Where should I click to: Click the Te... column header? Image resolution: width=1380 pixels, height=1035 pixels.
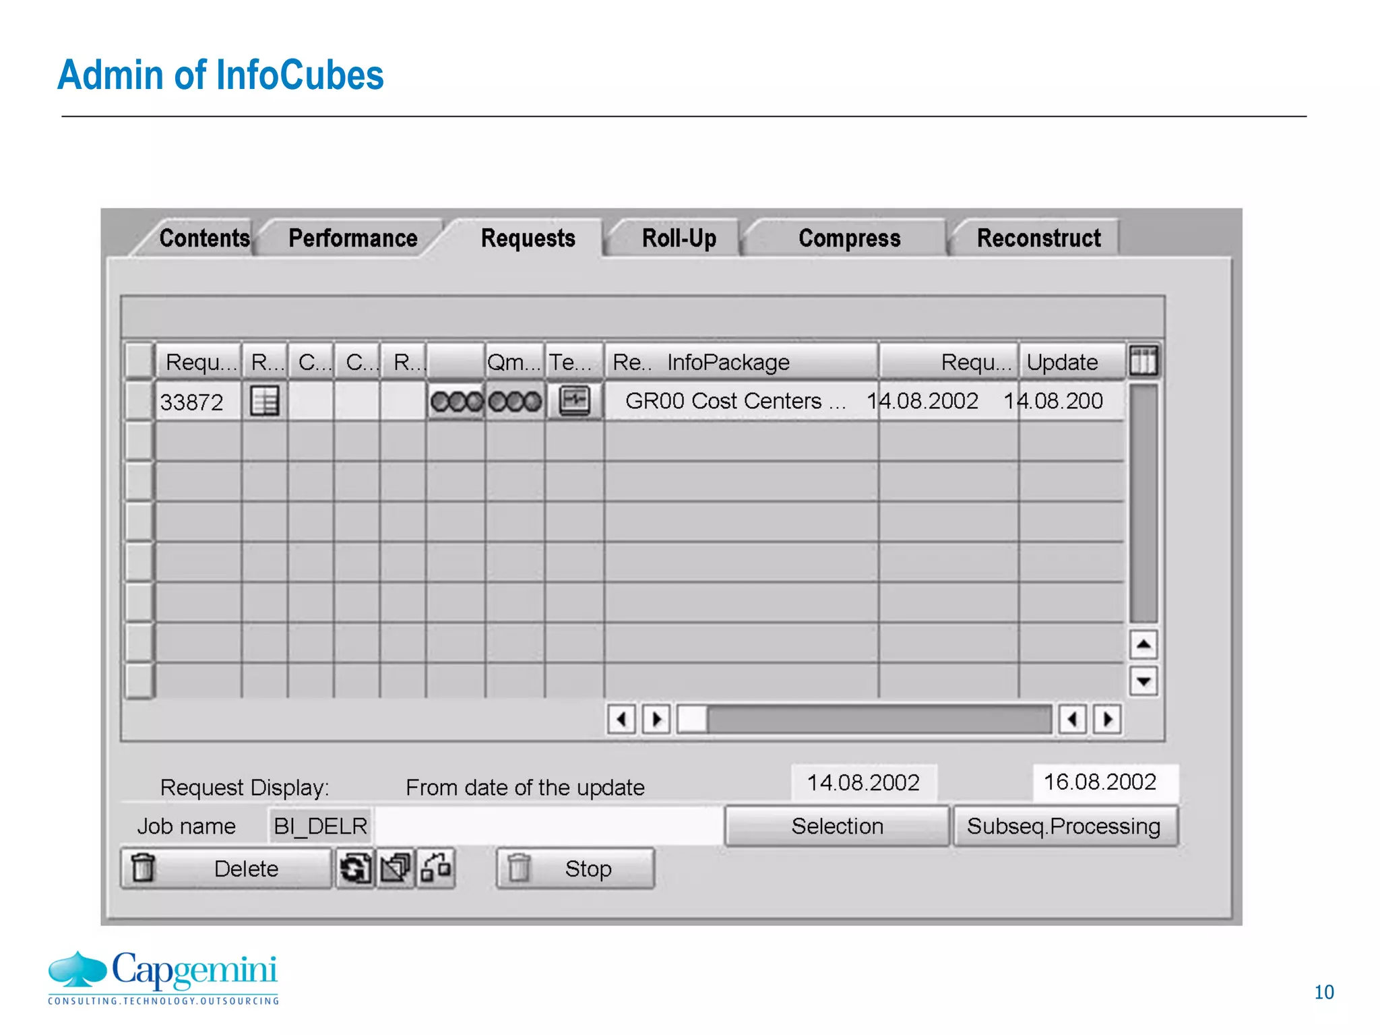[x=574, y=362]
